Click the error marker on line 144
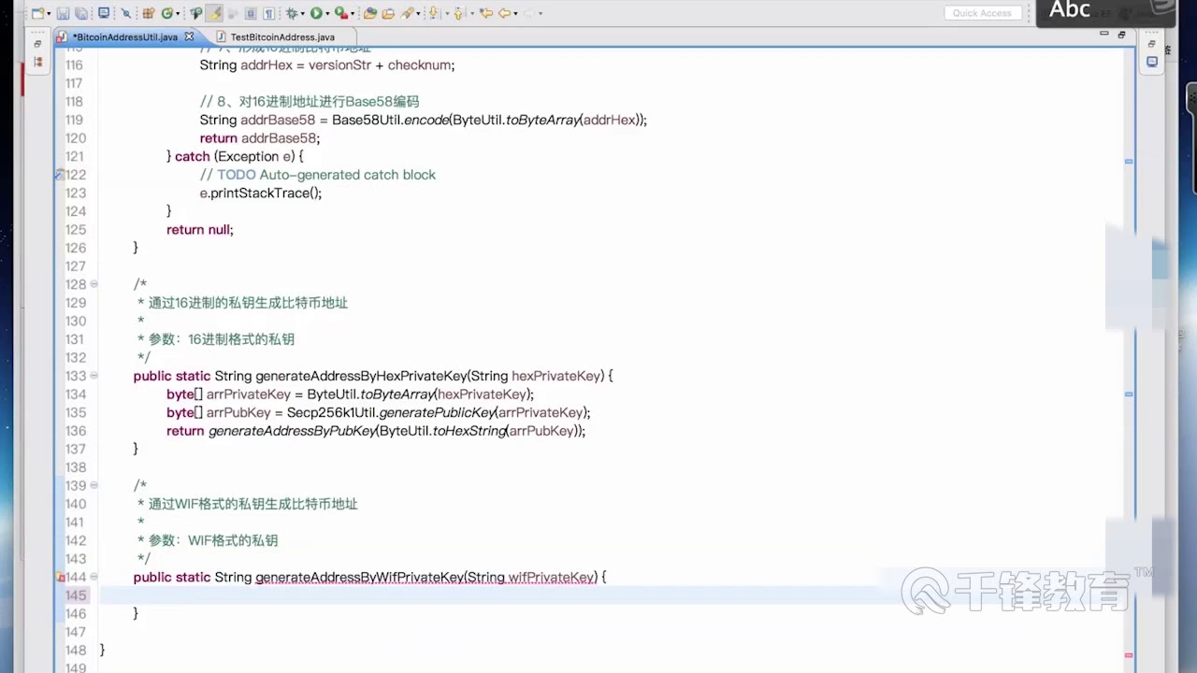 [61, 578]
